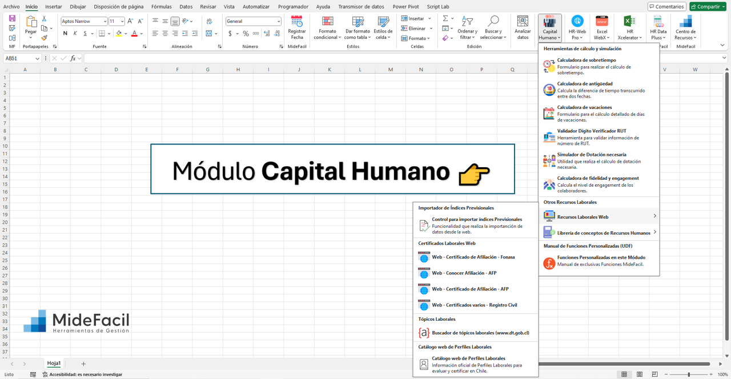Add a new sheet with plus button
Image resolution: width=731 pixels, height=379 pixels.
pos(83,364)
